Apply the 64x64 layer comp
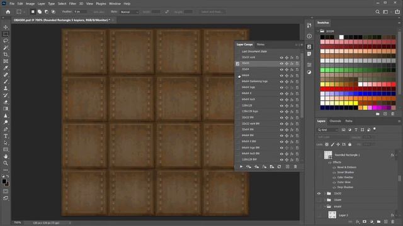 (x=238, y=75)
